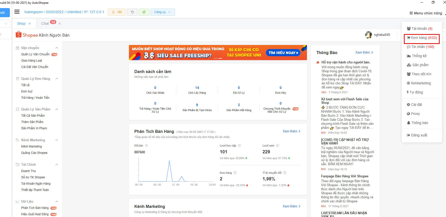Click the ngheba849 profile avatar
This screenshot has width=446, height=217.
point(369,35)
